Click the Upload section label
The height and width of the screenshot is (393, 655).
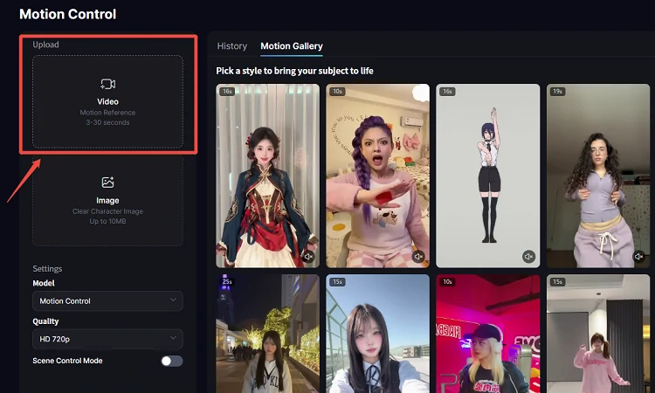[46, 45]
